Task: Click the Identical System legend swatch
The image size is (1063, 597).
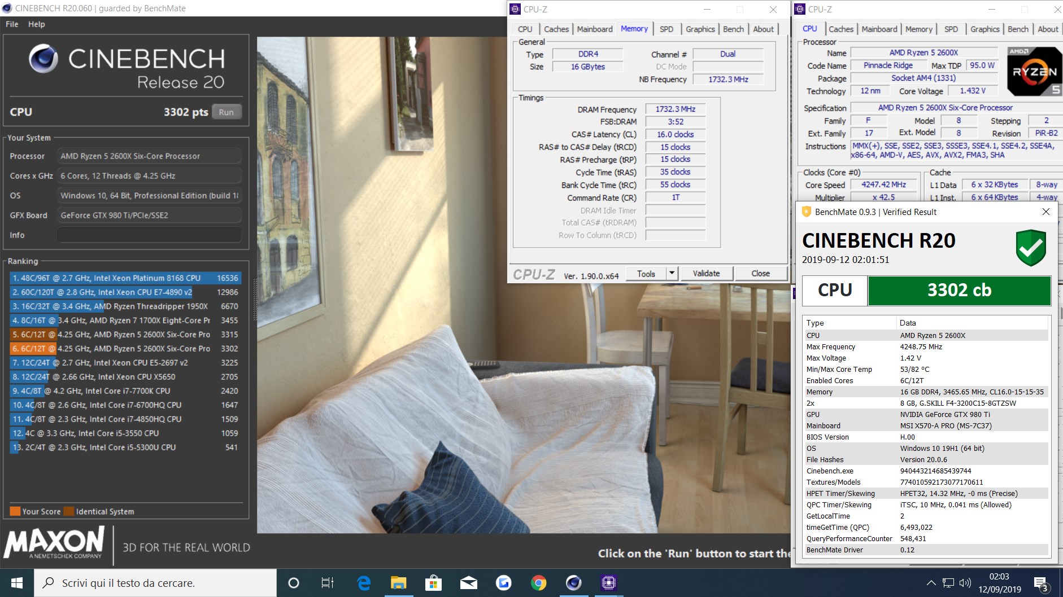Action: [x=69, y=511]
